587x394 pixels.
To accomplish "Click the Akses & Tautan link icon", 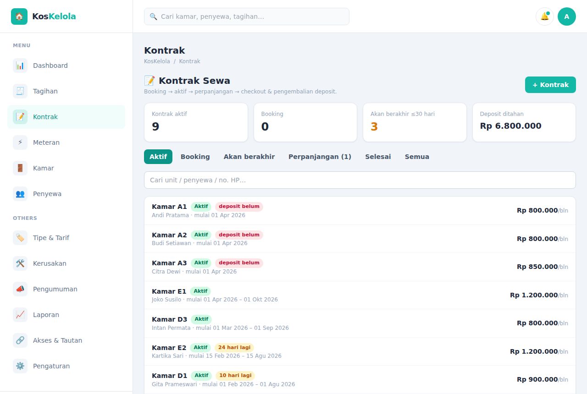I will coord(20,340).
